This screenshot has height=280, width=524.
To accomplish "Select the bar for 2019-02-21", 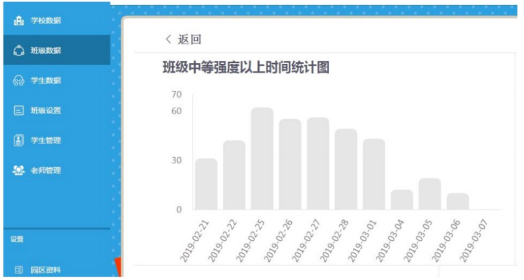I will (206, 184).
